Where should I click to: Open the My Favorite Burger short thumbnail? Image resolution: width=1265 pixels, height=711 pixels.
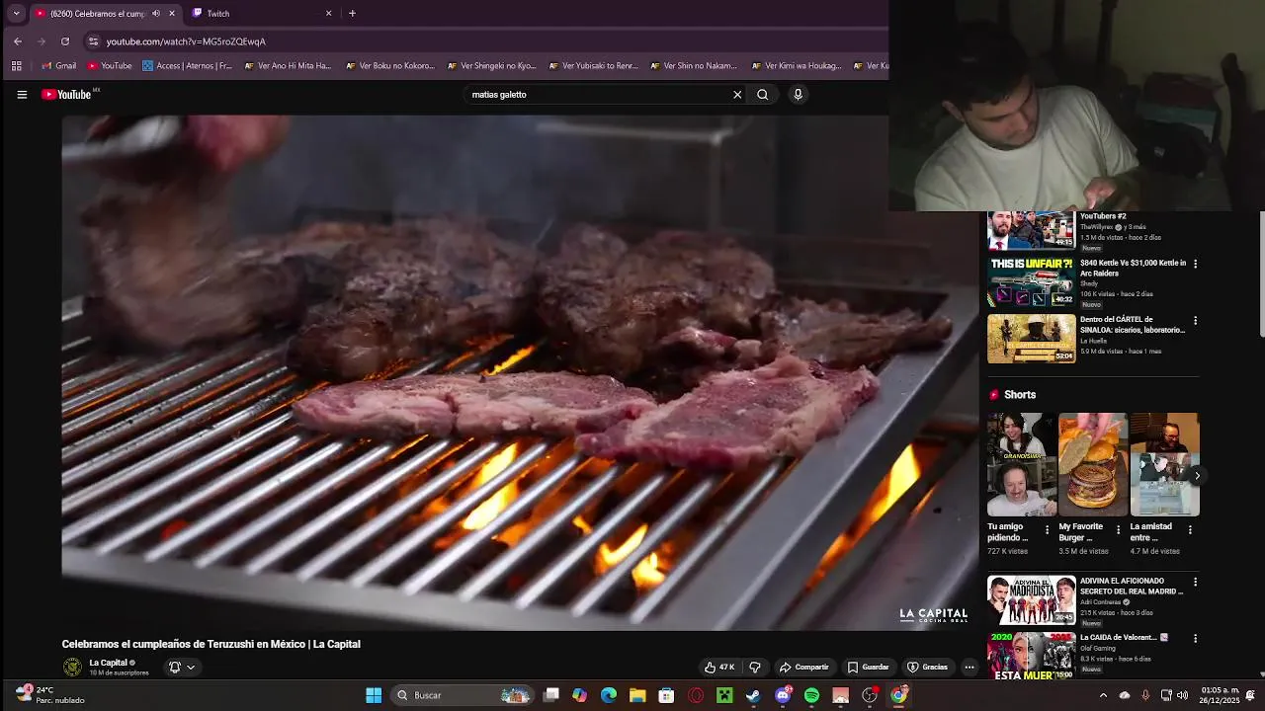(x=1093, y=464)
